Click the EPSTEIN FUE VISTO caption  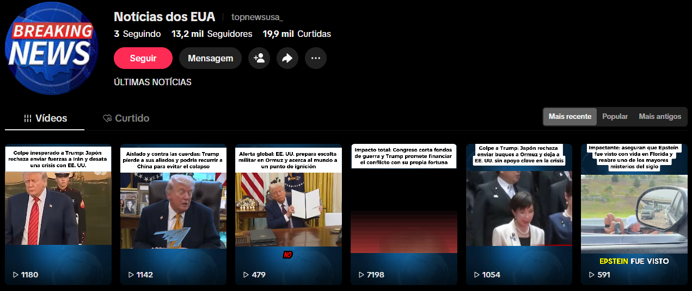[634, 261]
